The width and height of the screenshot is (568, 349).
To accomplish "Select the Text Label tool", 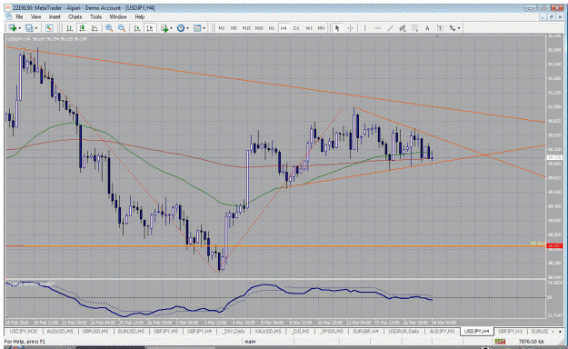I will (x=440, y=28).
